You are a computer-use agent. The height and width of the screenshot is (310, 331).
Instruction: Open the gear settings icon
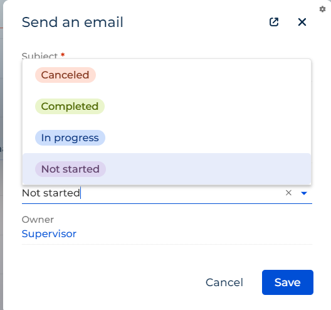322,9
